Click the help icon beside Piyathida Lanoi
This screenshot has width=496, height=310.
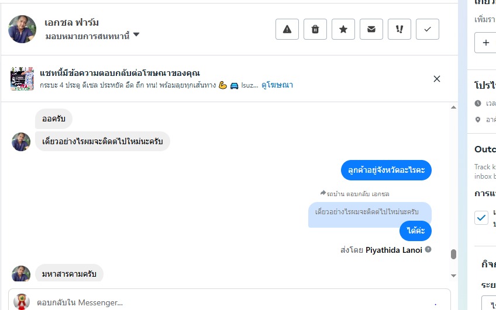[428, 250]
